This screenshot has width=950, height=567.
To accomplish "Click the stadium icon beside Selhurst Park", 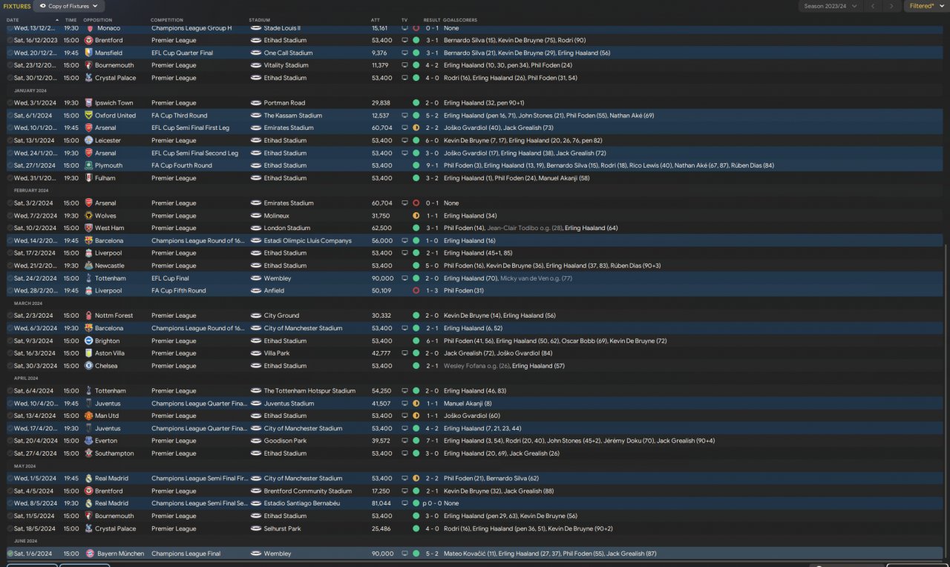I will coord(256,528).
